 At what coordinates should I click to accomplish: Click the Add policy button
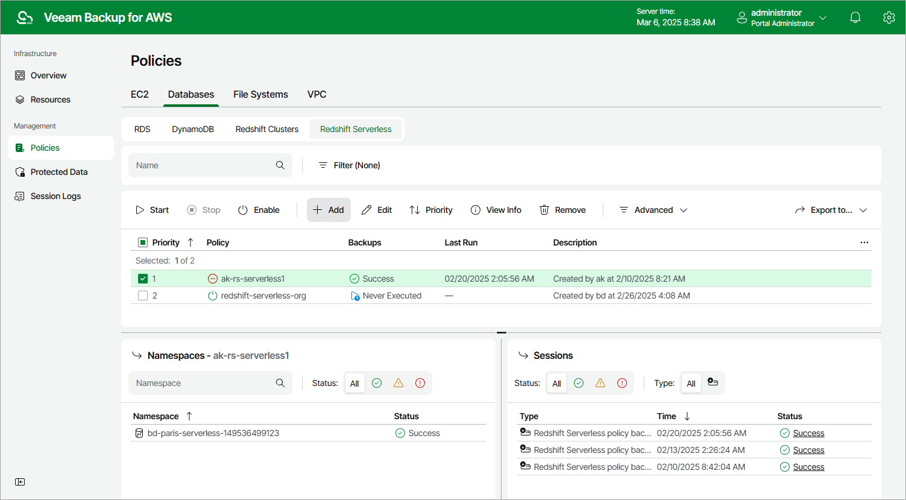coord(329,210)
